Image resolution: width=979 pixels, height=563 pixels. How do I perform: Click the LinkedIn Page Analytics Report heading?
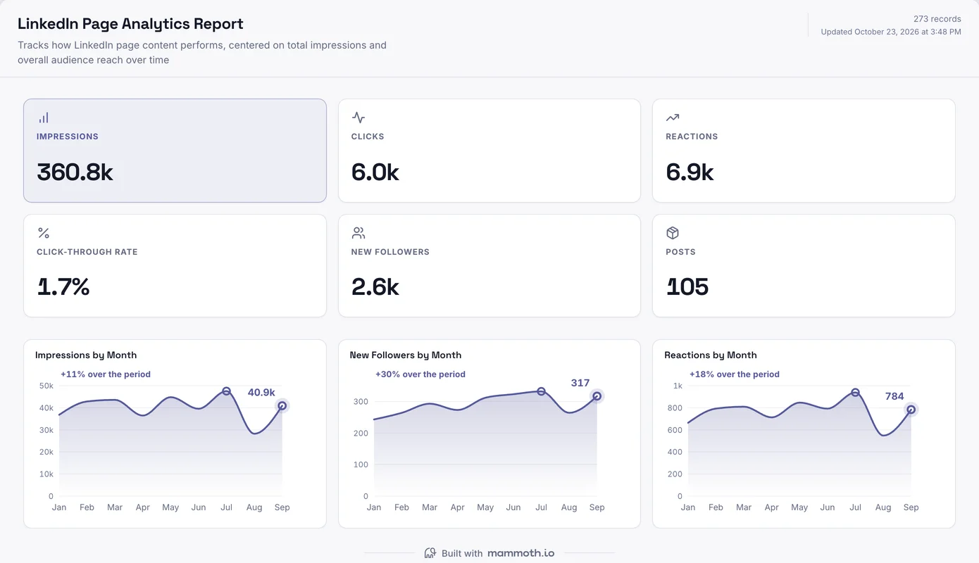coord(130,24)
